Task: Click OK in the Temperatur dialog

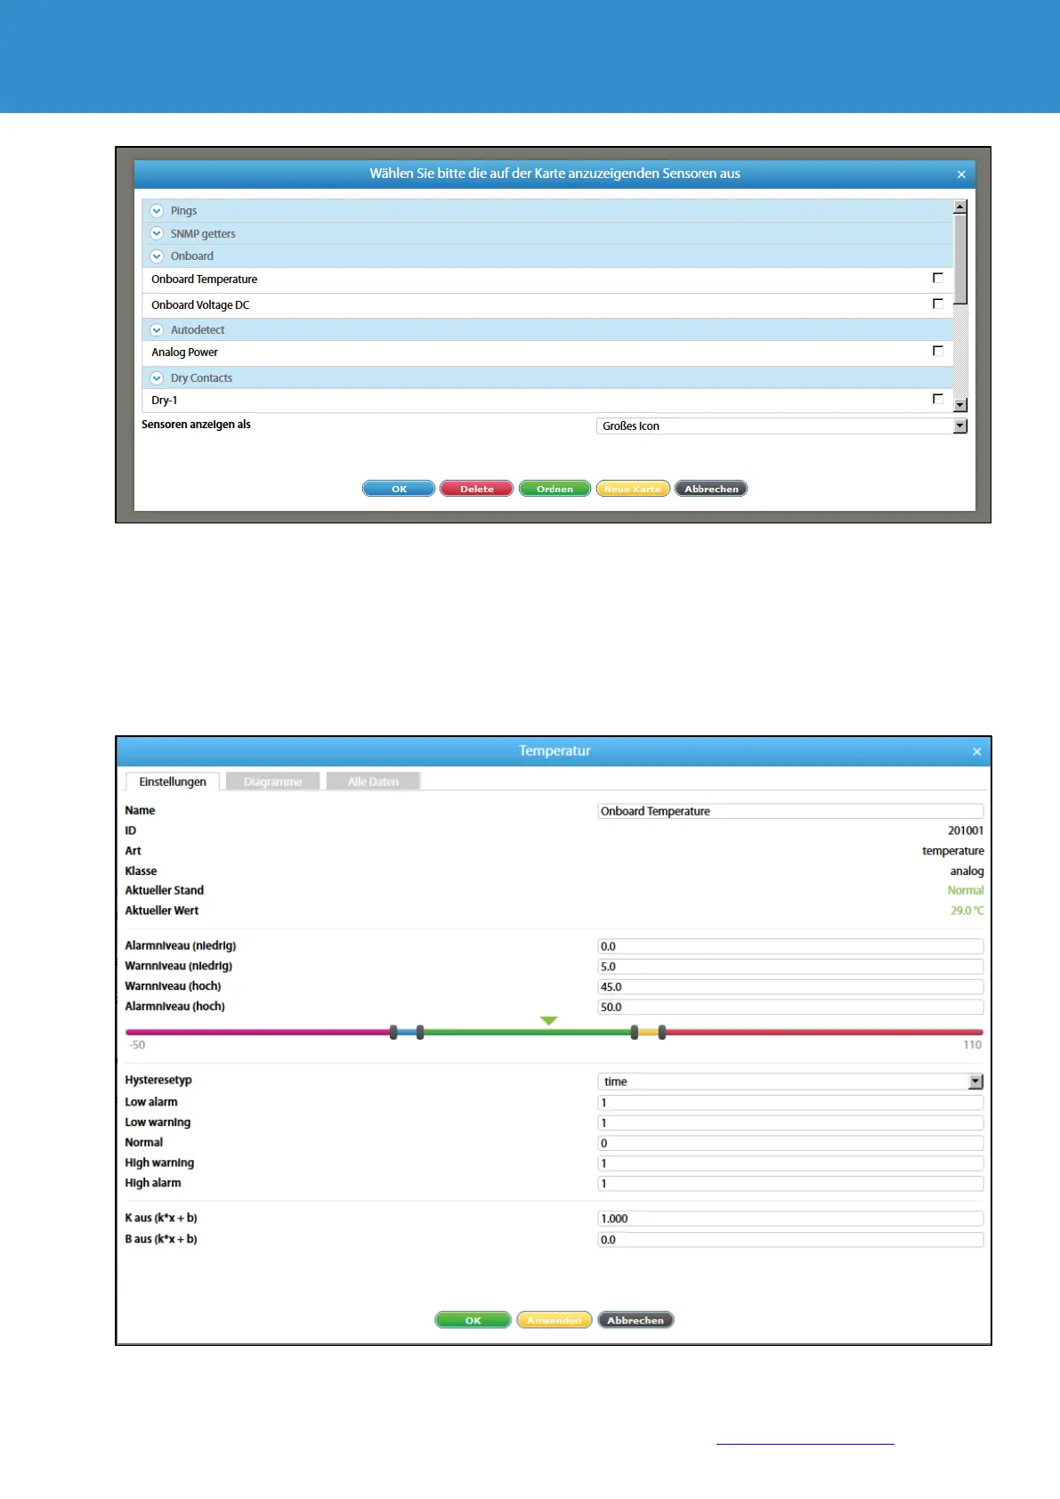Action: [x=473, y=1320]
